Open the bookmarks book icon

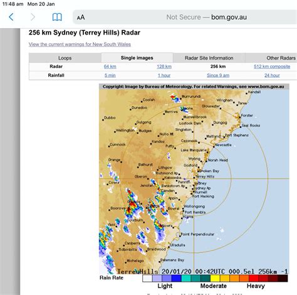coord(57,17)
